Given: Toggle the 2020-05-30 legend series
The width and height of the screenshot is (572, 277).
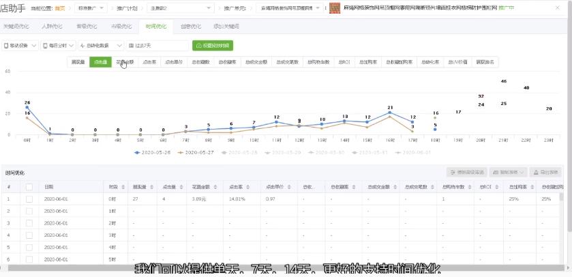Looking at the screenshot, I should tap(327, 153).
